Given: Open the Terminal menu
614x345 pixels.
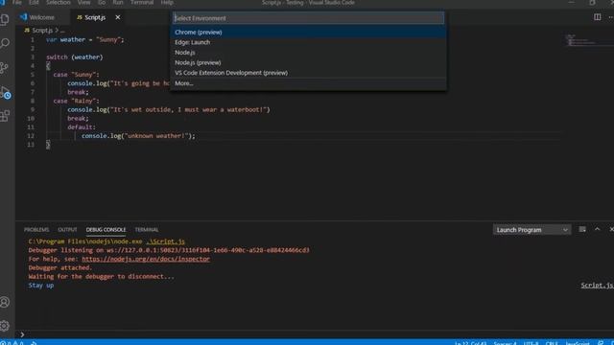Looking at the screenshot, I should click(142, 2).
